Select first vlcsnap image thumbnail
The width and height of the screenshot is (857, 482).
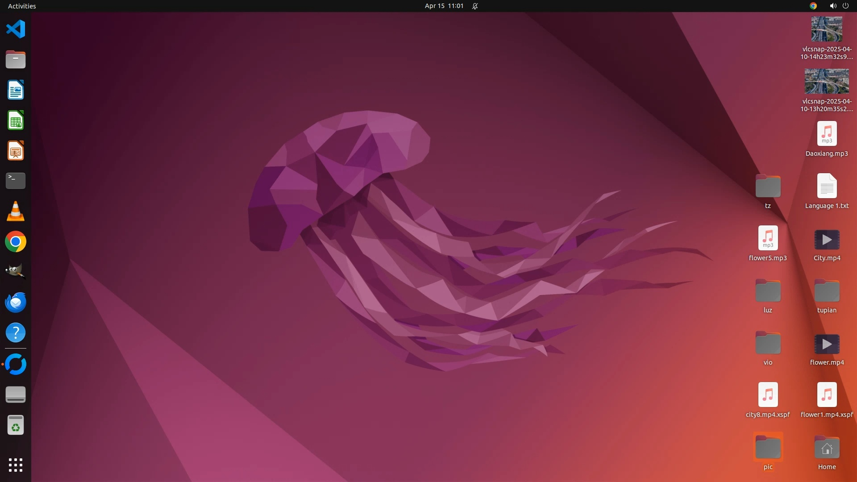point(827,29)
